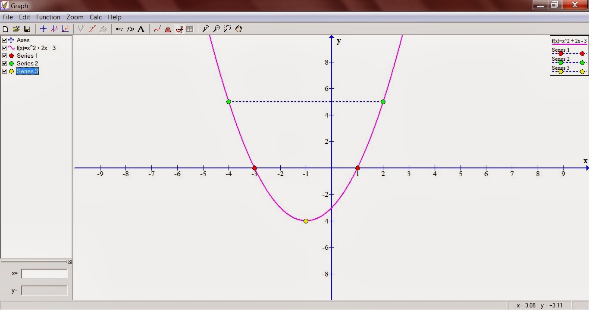Uncheck the Axes visibility checkbox
The width and height of the screenshot is (589, 310).
[x=4, y=40]
